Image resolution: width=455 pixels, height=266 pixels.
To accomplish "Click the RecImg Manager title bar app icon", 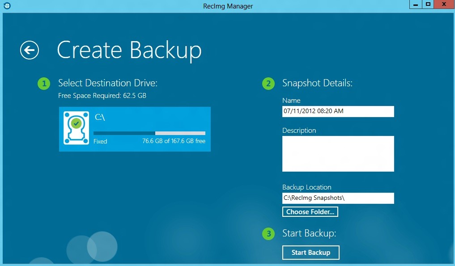I will coord(7,6).
